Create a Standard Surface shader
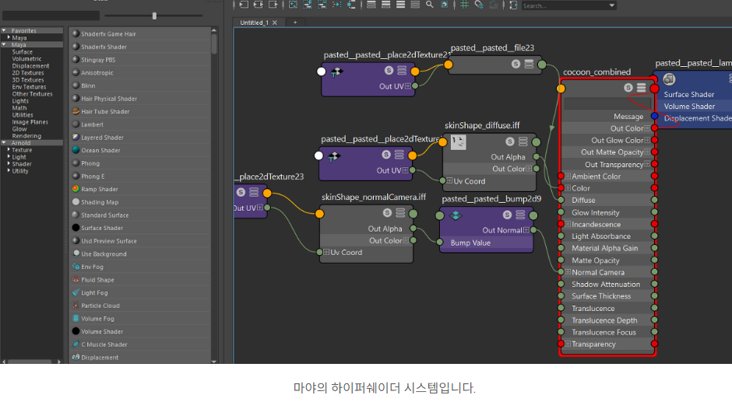This screenshot has width=732, height=402. (x=140, y=215)
